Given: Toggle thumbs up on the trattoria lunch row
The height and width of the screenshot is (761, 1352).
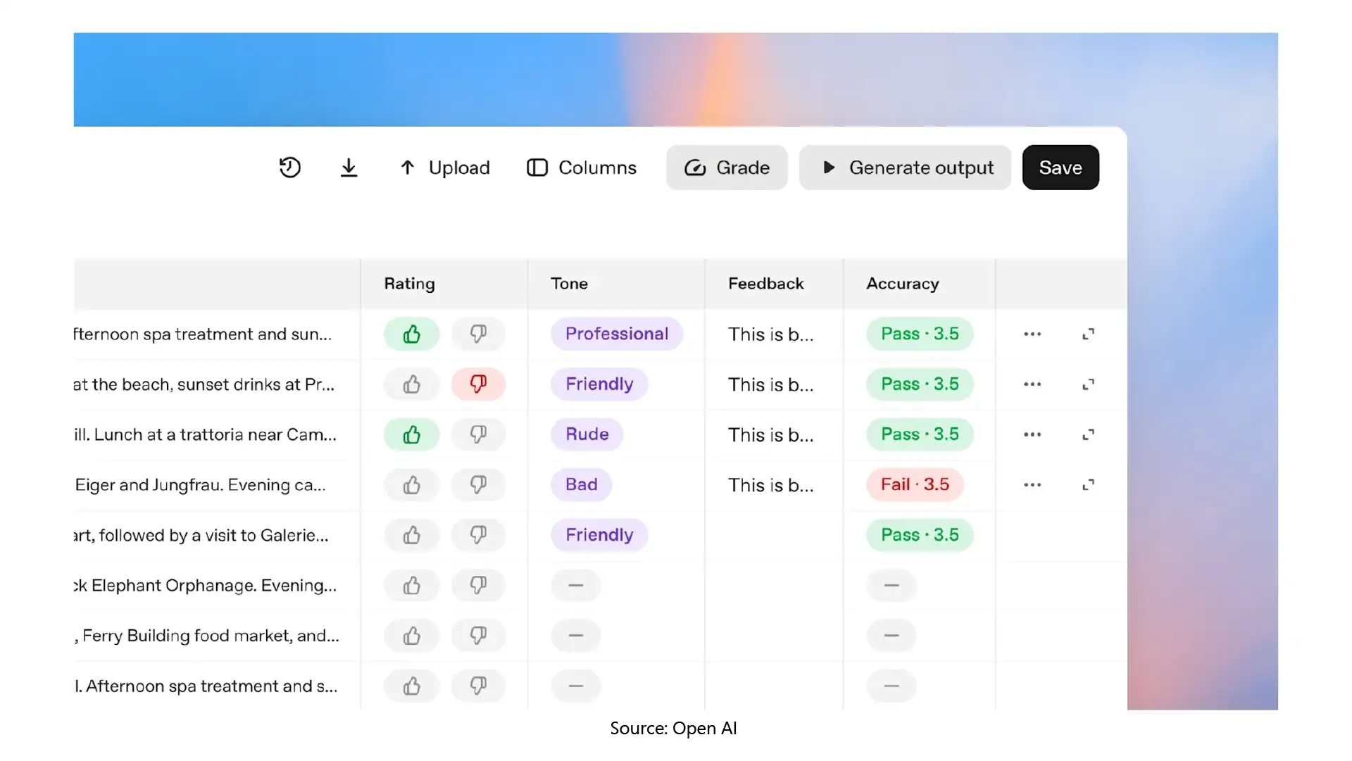Looking at the screenshot, I should pyautogui.click(x=411, y=434).
